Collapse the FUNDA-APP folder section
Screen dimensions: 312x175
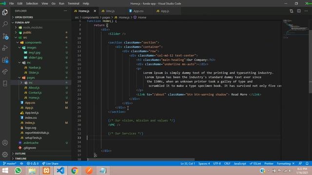pyautogui.click(x=41, y=22)
